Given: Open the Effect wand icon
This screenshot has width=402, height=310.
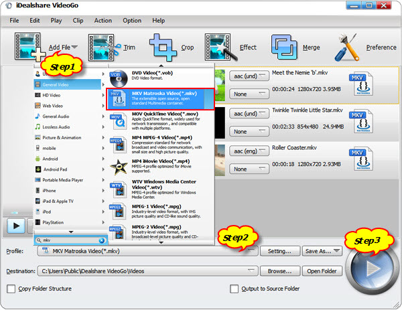Looking at the screenshot, I should pos(220,48).
